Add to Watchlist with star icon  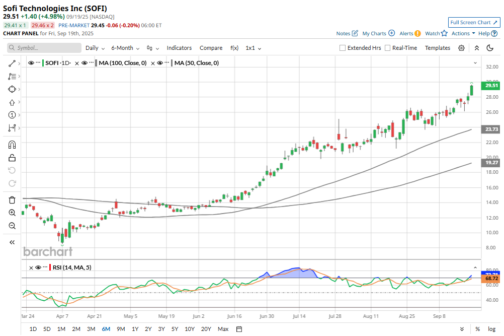[x=444, y=33]
